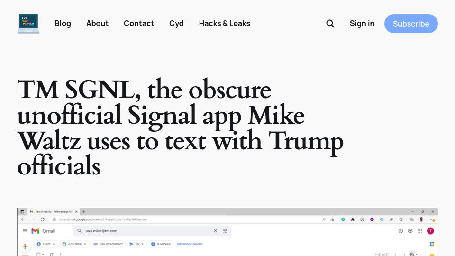Click Gmail refresh icon beside select checkbox

point(52,254)
